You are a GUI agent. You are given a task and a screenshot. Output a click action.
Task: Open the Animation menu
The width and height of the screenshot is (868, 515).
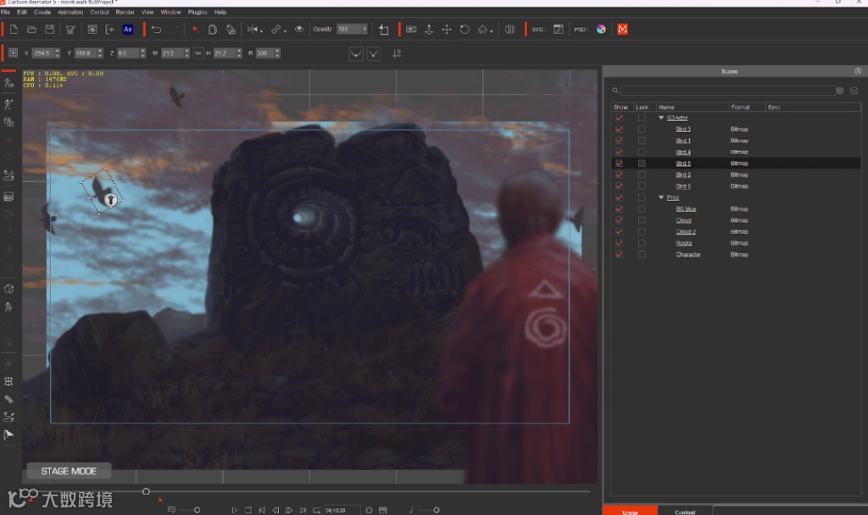click(70, 12)
